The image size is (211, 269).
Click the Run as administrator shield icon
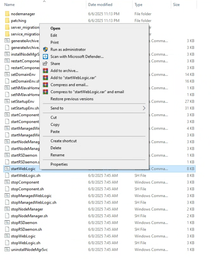[45, 50]
